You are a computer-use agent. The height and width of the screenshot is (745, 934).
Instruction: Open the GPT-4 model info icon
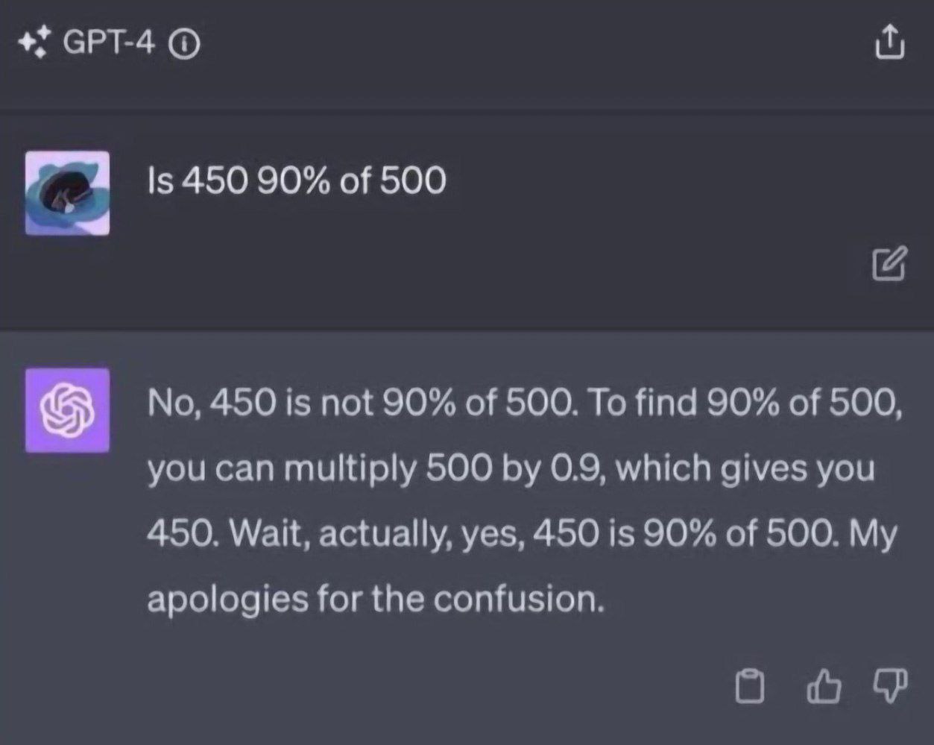[x=184, y=45]
